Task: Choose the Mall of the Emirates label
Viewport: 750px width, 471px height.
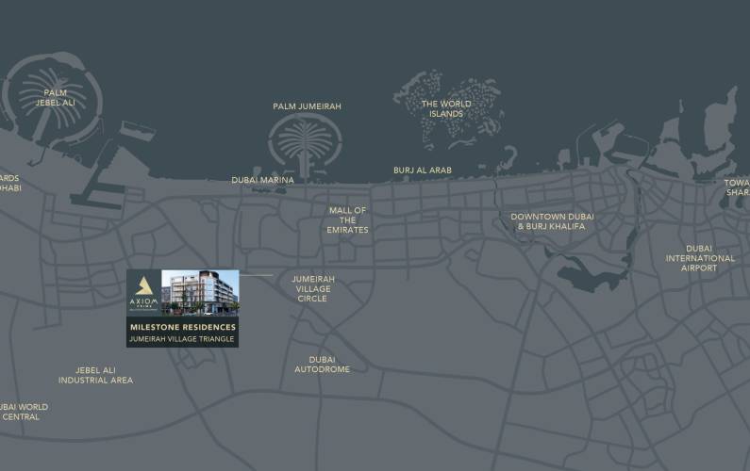Action: [347, 219]
